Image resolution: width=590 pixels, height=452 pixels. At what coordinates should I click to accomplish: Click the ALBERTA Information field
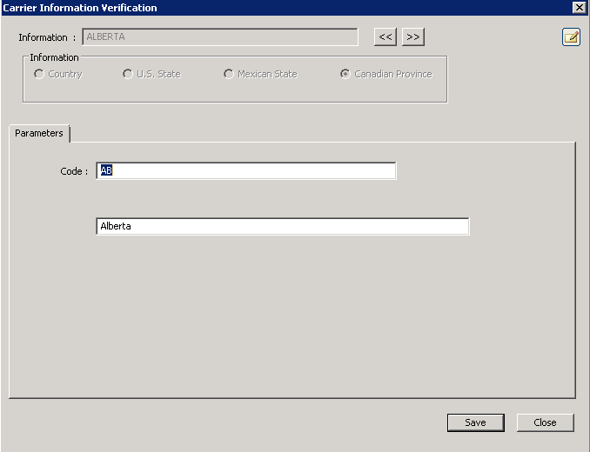tap(219, 37)
